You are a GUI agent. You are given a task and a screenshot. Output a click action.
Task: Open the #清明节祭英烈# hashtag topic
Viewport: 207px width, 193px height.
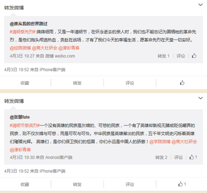click(24, 126)
